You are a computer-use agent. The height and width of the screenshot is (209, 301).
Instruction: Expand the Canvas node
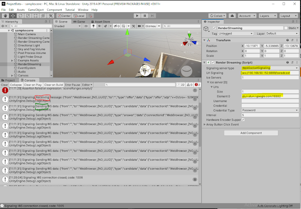click(x=12, y=75)
